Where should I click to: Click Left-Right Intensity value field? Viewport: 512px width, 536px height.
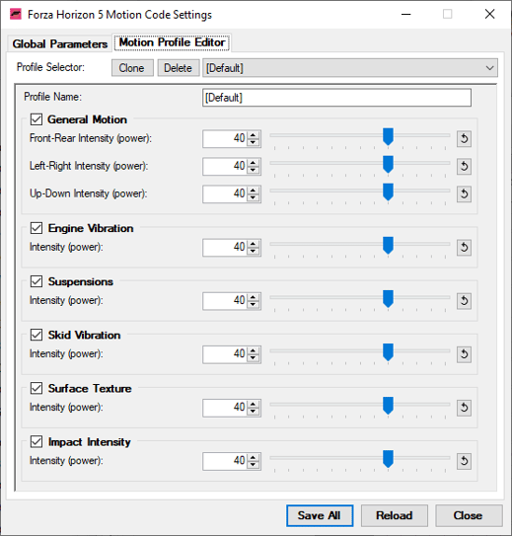point(225,167)
